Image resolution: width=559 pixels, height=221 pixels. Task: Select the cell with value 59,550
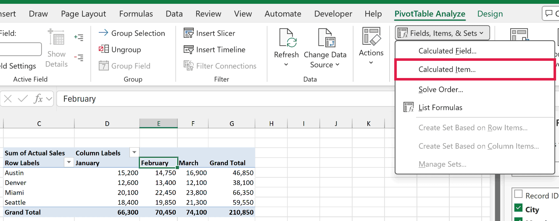point(232,203)
